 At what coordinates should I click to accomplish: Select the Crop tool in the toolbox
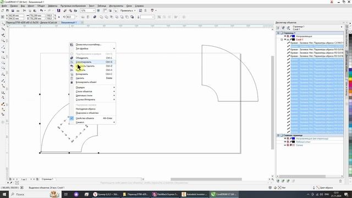click(x=3, y=35)
